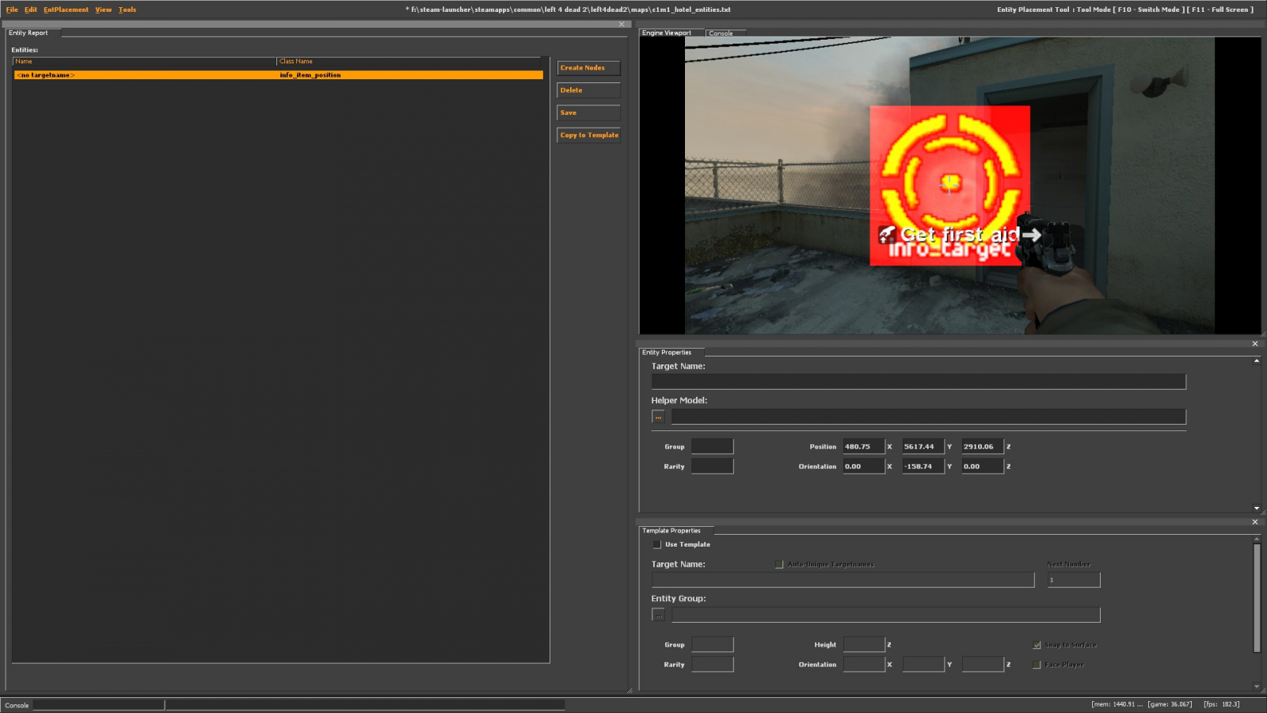Click the Entity Group "..." browse icon

659,614
